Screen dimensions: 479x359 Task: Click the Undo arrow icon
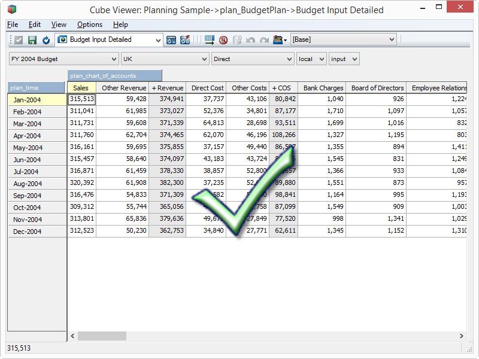point(250,40)
